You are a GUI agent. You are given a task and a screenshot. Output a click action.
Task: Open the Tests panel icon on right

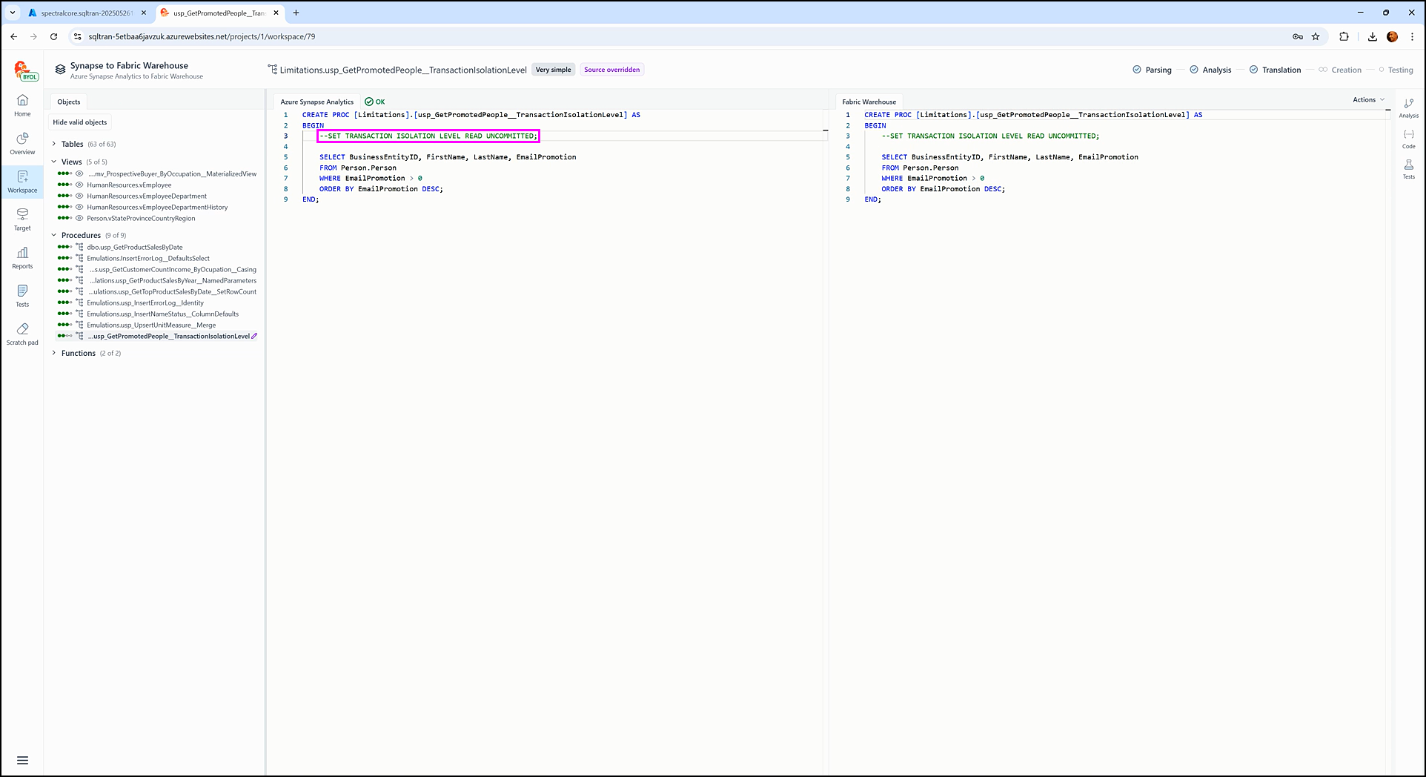click(1408, 168)
